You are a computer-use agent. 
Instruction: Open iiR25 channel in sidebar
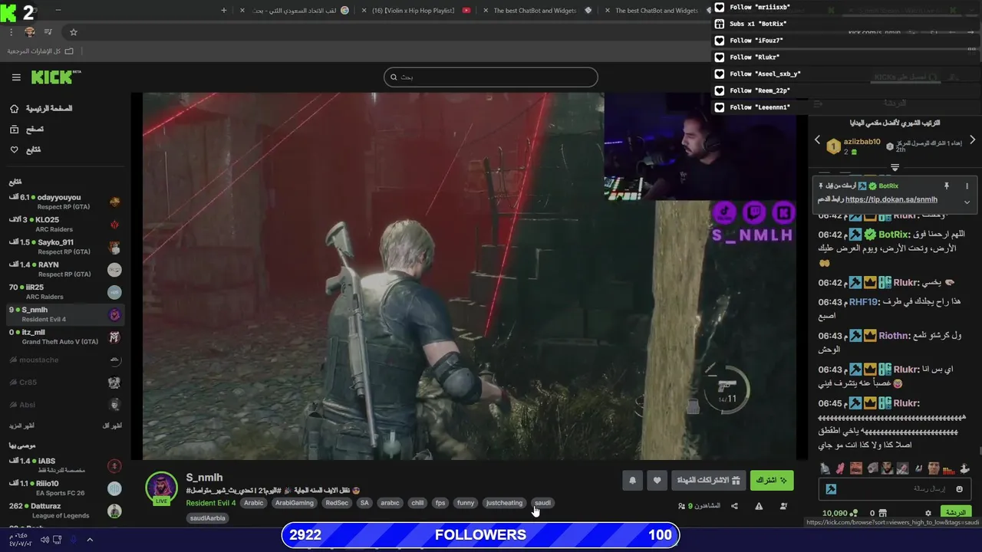64,291
